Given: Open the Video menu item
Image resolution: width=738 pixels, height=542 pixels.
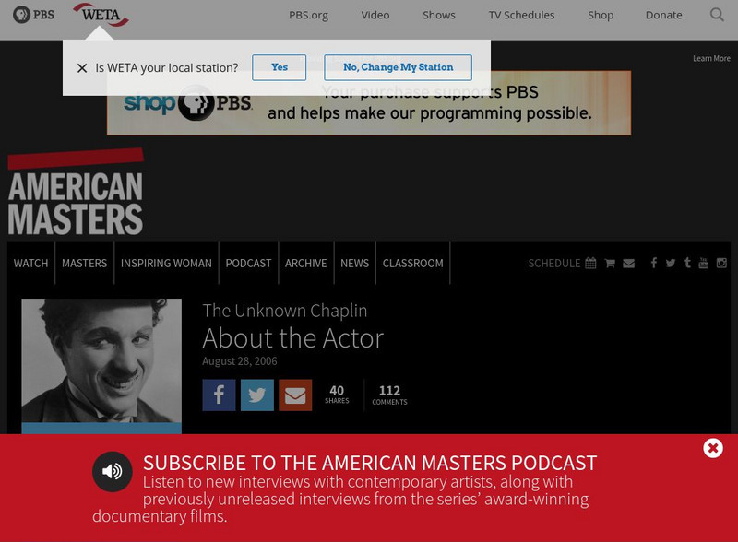Looking at the screenshot, I should (x=375, y=15).
